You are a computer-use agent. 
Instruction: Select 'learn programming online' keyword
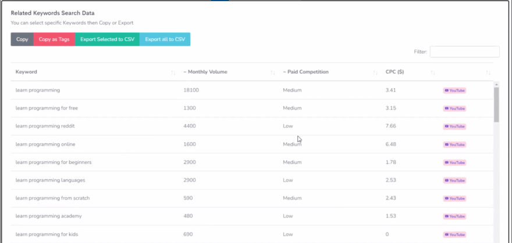[x=45, y=144]
